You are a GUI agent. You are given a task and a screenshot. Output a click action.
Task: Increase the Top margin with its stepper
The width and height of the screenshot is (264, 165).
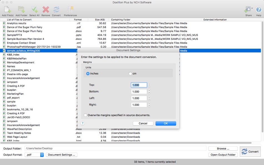[x=149, y=84]
